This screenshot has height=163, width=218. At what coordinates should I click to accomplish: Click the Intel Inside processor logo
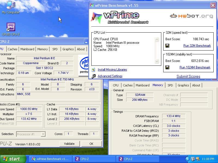pyautogui.click(x=83, y=65)
